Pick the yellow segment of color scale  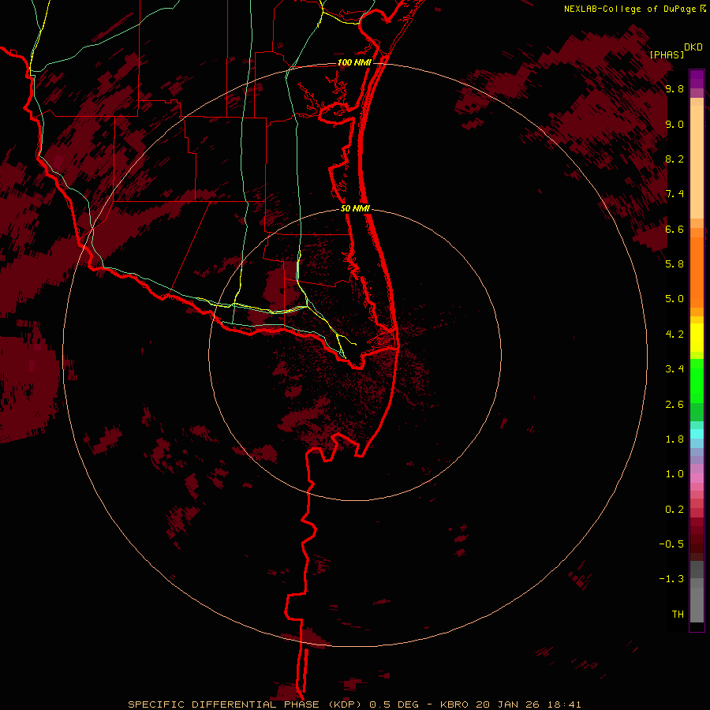(697, 338)
